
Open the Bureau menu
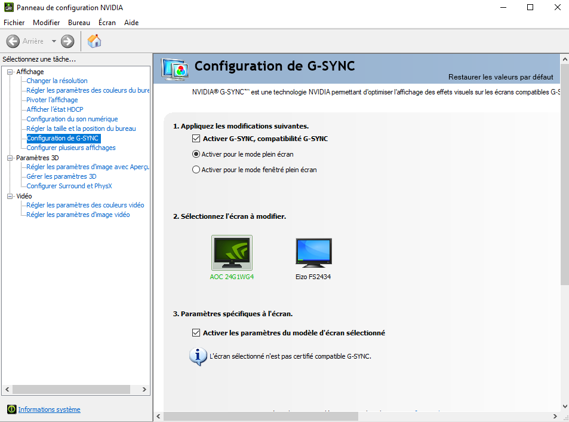coord(79,23)
